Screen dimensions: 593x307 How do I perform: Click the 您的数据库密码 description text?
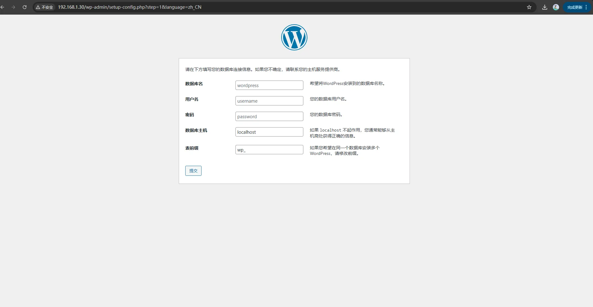click(326, 114)
